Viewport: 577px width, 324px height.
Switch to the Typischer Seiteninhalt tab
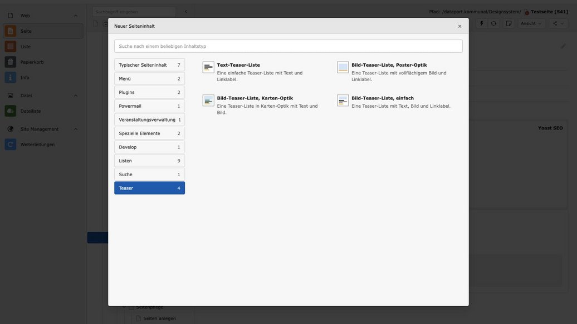pos(149,65)
